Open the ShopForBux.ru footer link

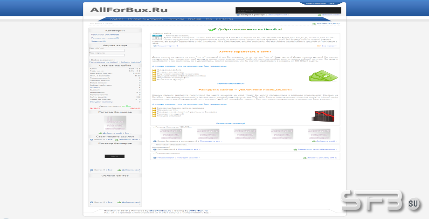coord(160,211)
